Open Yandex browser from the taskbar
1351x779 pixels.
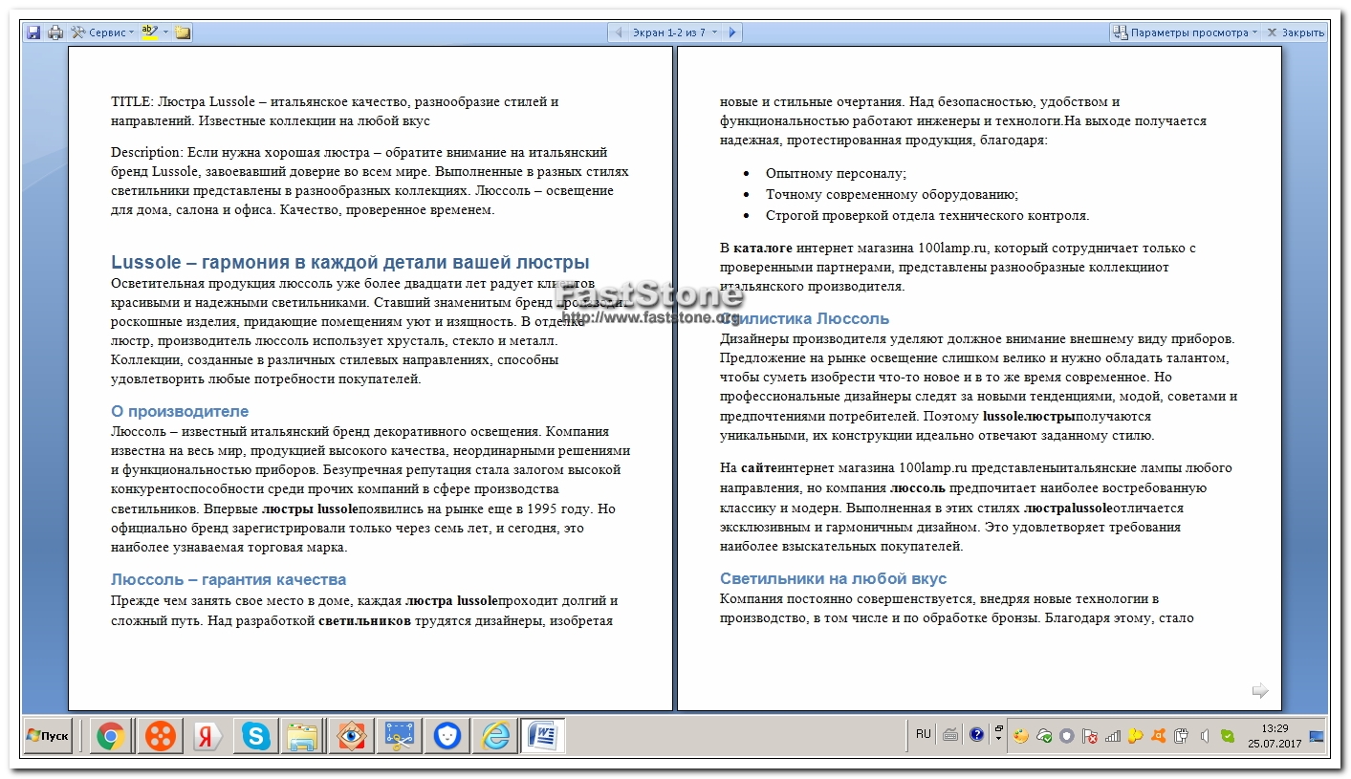click(x=207, y=736)
